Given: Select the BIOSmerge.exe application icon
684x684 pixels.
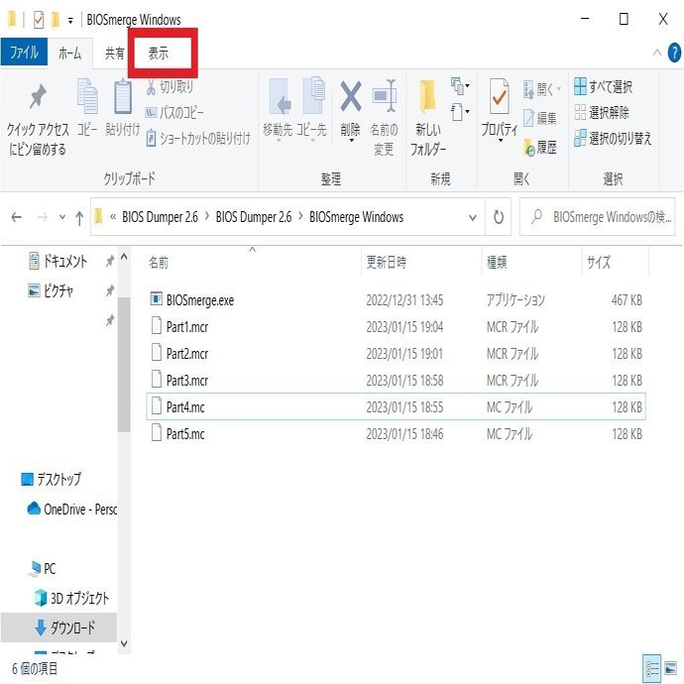Looking at the screenshot, I should [x=157, y=298].
